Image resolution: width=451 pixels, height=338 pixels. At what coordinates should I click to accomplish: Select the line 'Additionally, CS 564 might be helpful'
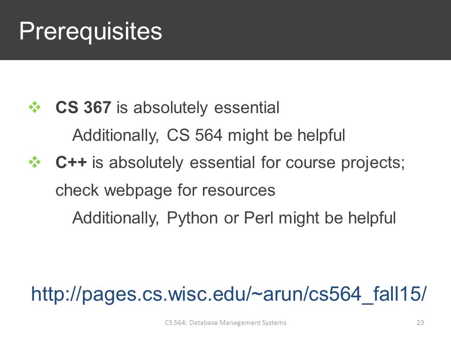coord(209,135)
